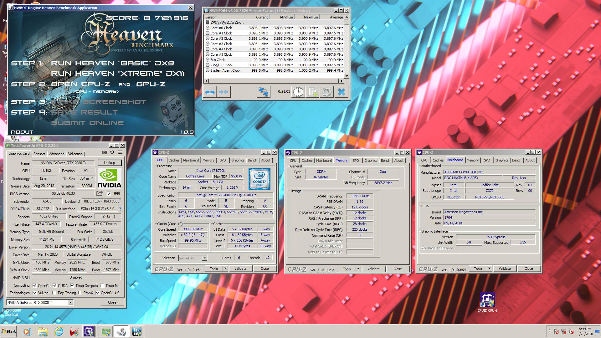Viewport: 601px width, 338px height.
Task: Click the HWiNFO horizontal scrollbar left arrow
Action: coord(206,81)
